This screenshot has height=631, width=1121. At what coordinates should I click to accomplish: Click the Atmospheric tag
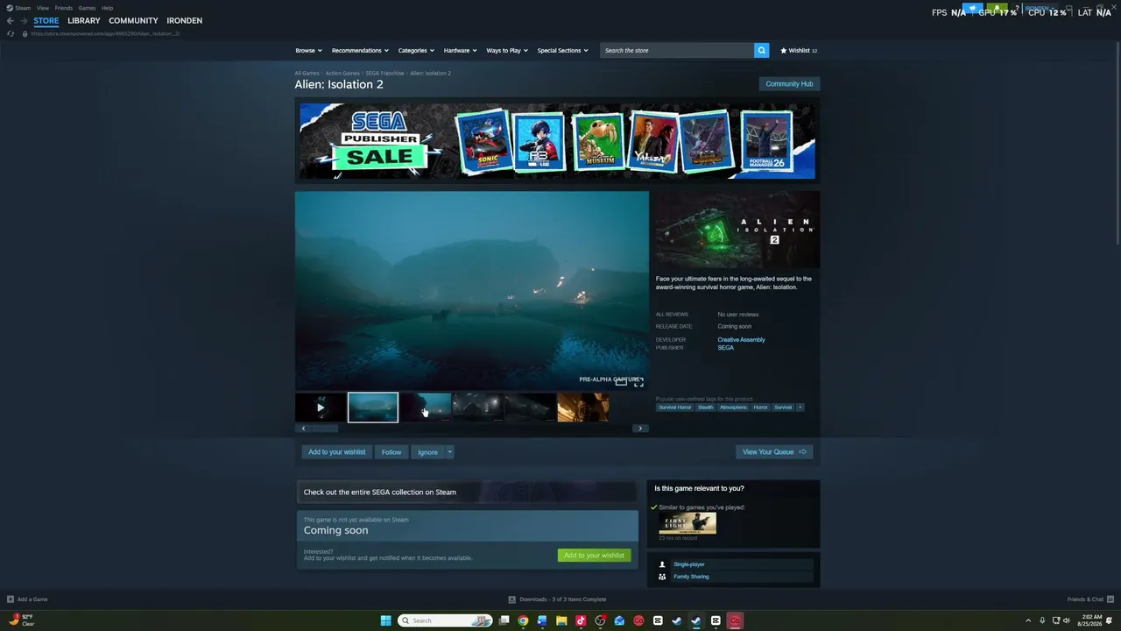(734, 407)
